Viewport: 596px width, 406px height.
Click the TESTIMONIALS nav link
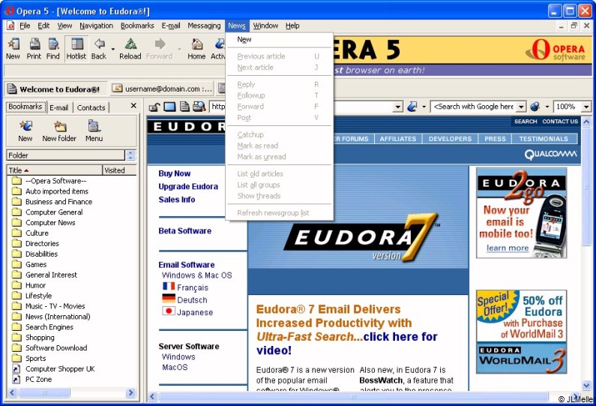544,139
